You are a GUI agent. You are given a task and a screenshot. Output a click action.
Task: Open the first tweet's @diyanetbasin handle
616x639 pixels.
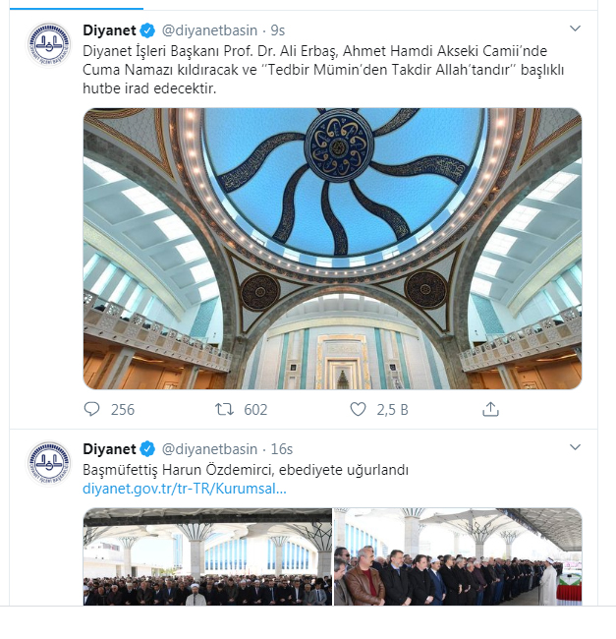209,30
